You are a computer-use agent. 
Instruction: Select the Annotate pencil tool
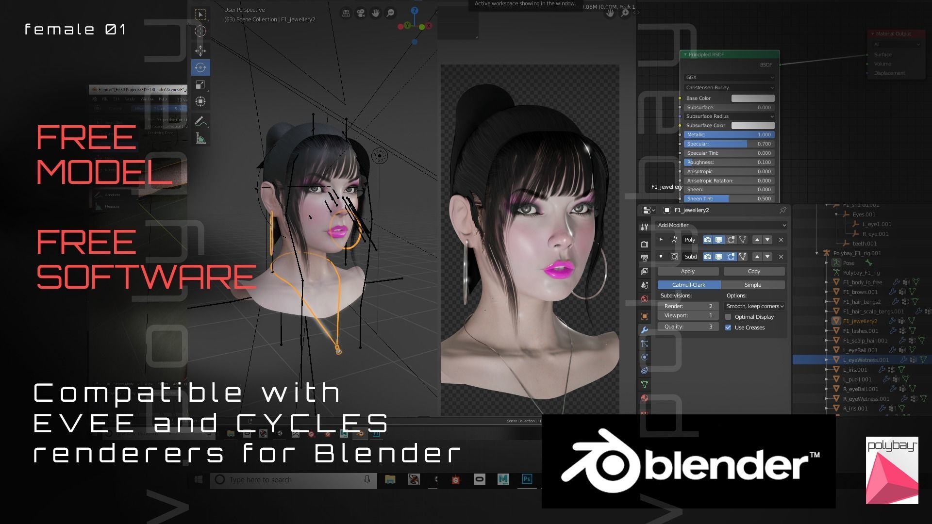click(x=200, y=121)
